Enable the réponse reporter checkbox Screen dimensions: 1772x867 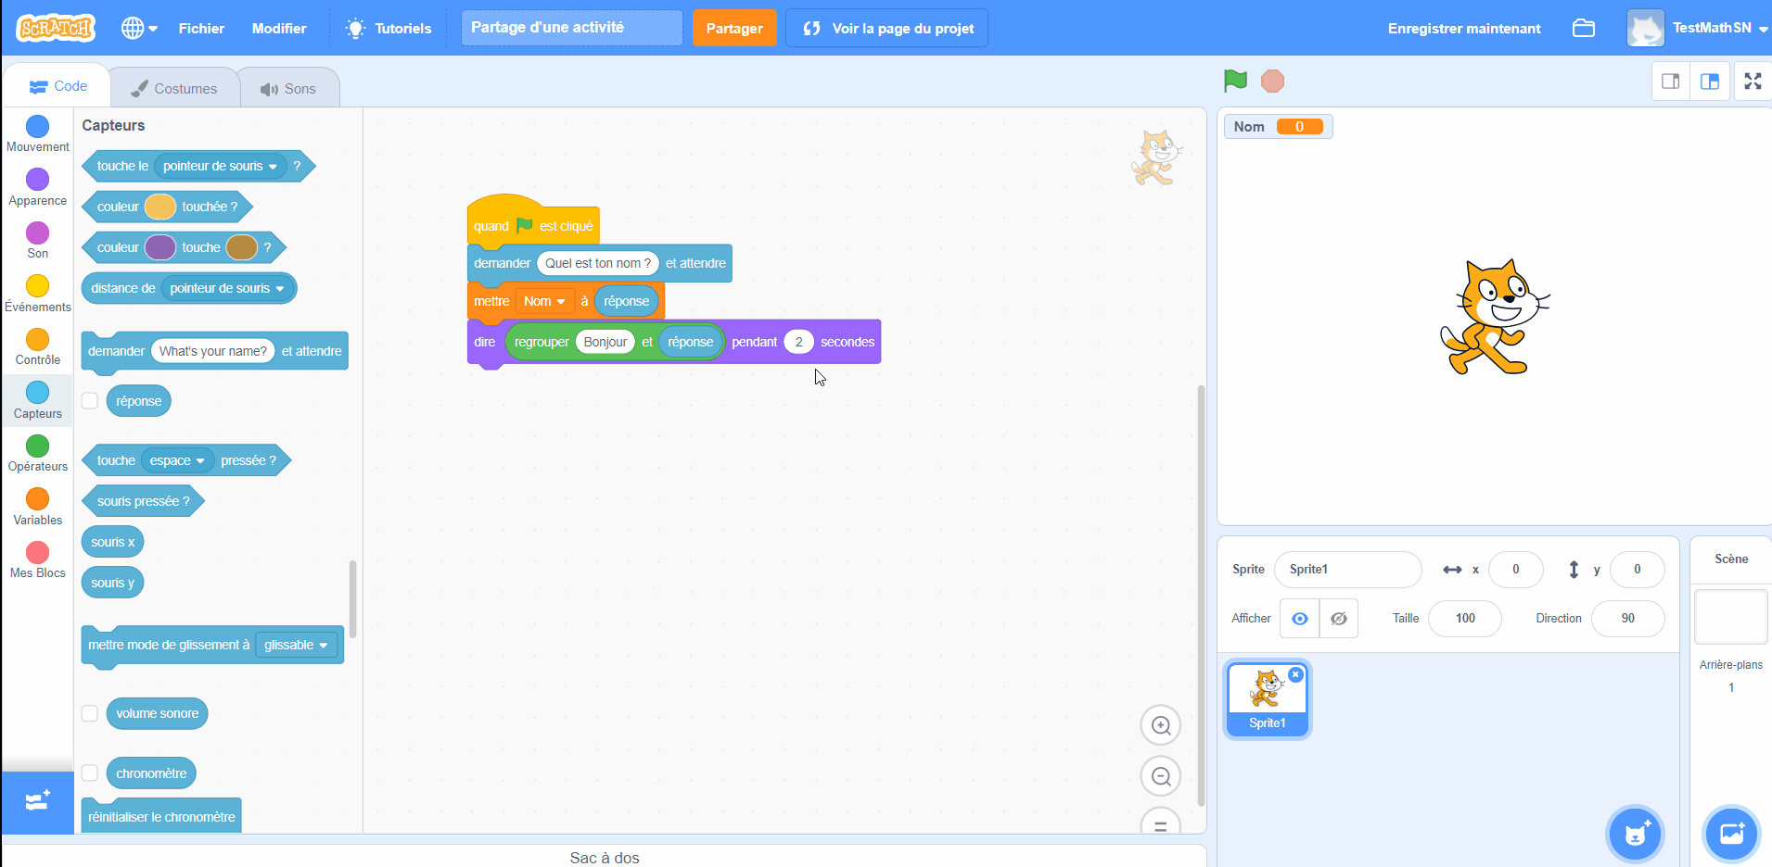[x=90, y=401]
